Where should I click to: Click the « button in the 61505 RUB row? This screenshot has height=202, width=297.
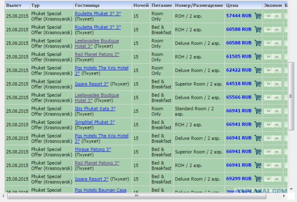pos(277,57)
